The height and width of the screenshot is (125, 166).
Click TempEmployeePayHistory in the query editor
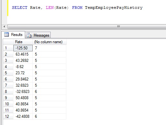[114, 8]
